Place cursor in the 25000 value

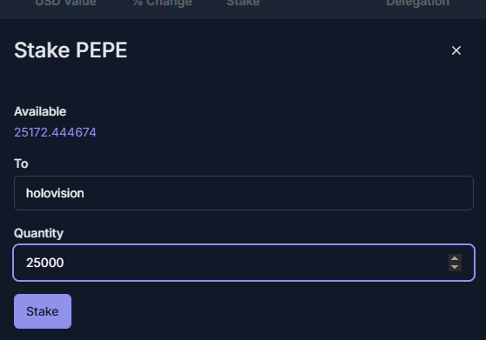pyautogui.click(x=45, y=263)
